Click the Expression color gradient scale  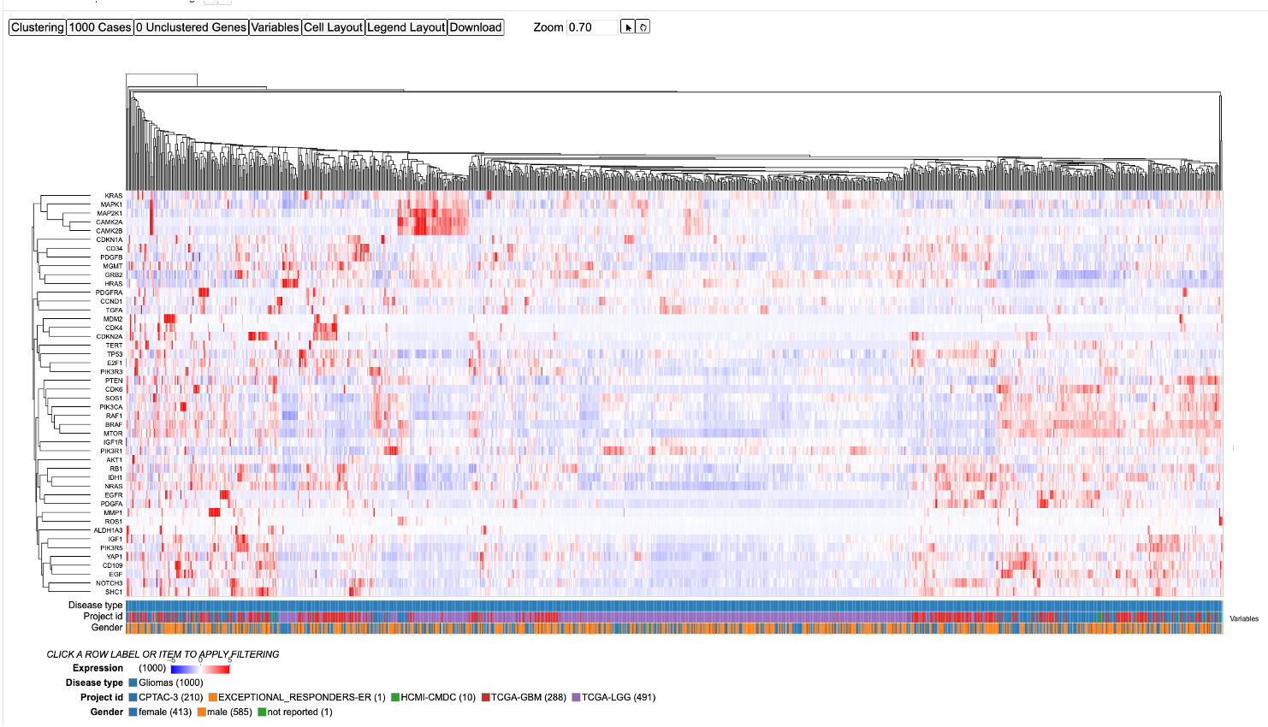[x=200, y=669]
